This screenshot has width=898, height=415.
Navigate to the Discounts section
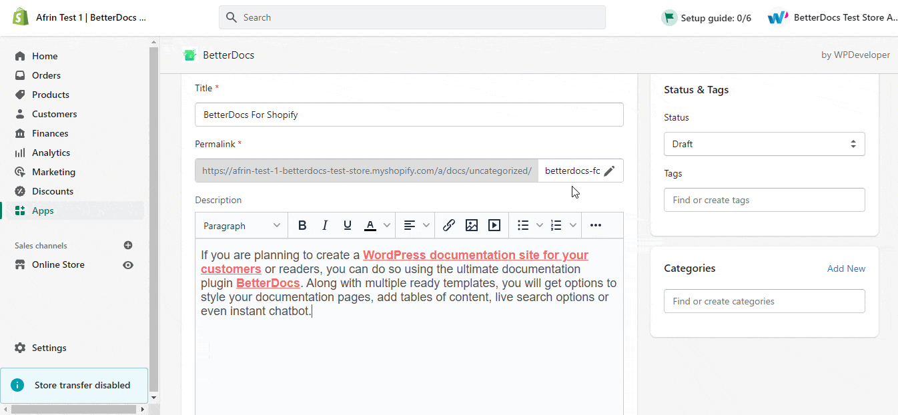click(x=51, y=191)
